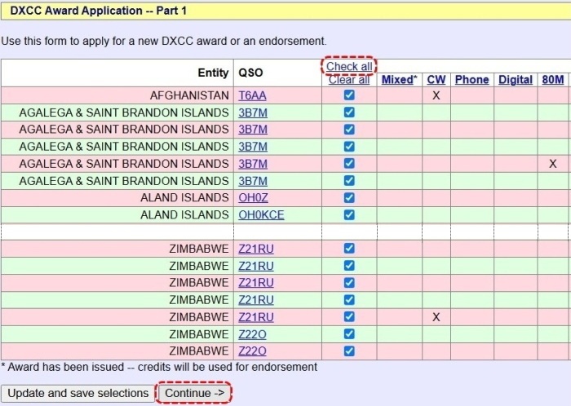This screenshot has width=571, height=406.
Task: Open the Digital column header link
Action: [516, 80]
